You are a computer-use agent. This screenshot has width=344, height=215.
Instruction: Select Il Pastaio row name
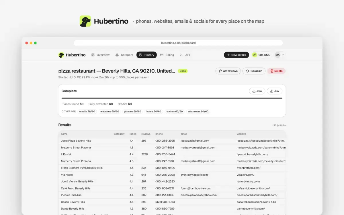[x=67, y=154]
